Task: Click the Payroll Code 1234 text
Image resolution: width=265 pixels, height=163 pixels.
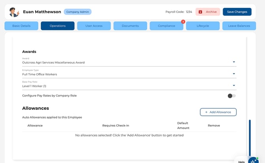Action: coord(179,12)
